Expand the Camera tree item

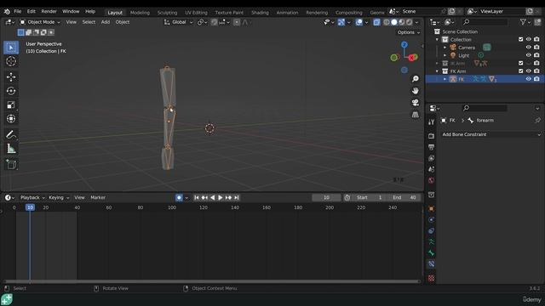pos(445,48)
